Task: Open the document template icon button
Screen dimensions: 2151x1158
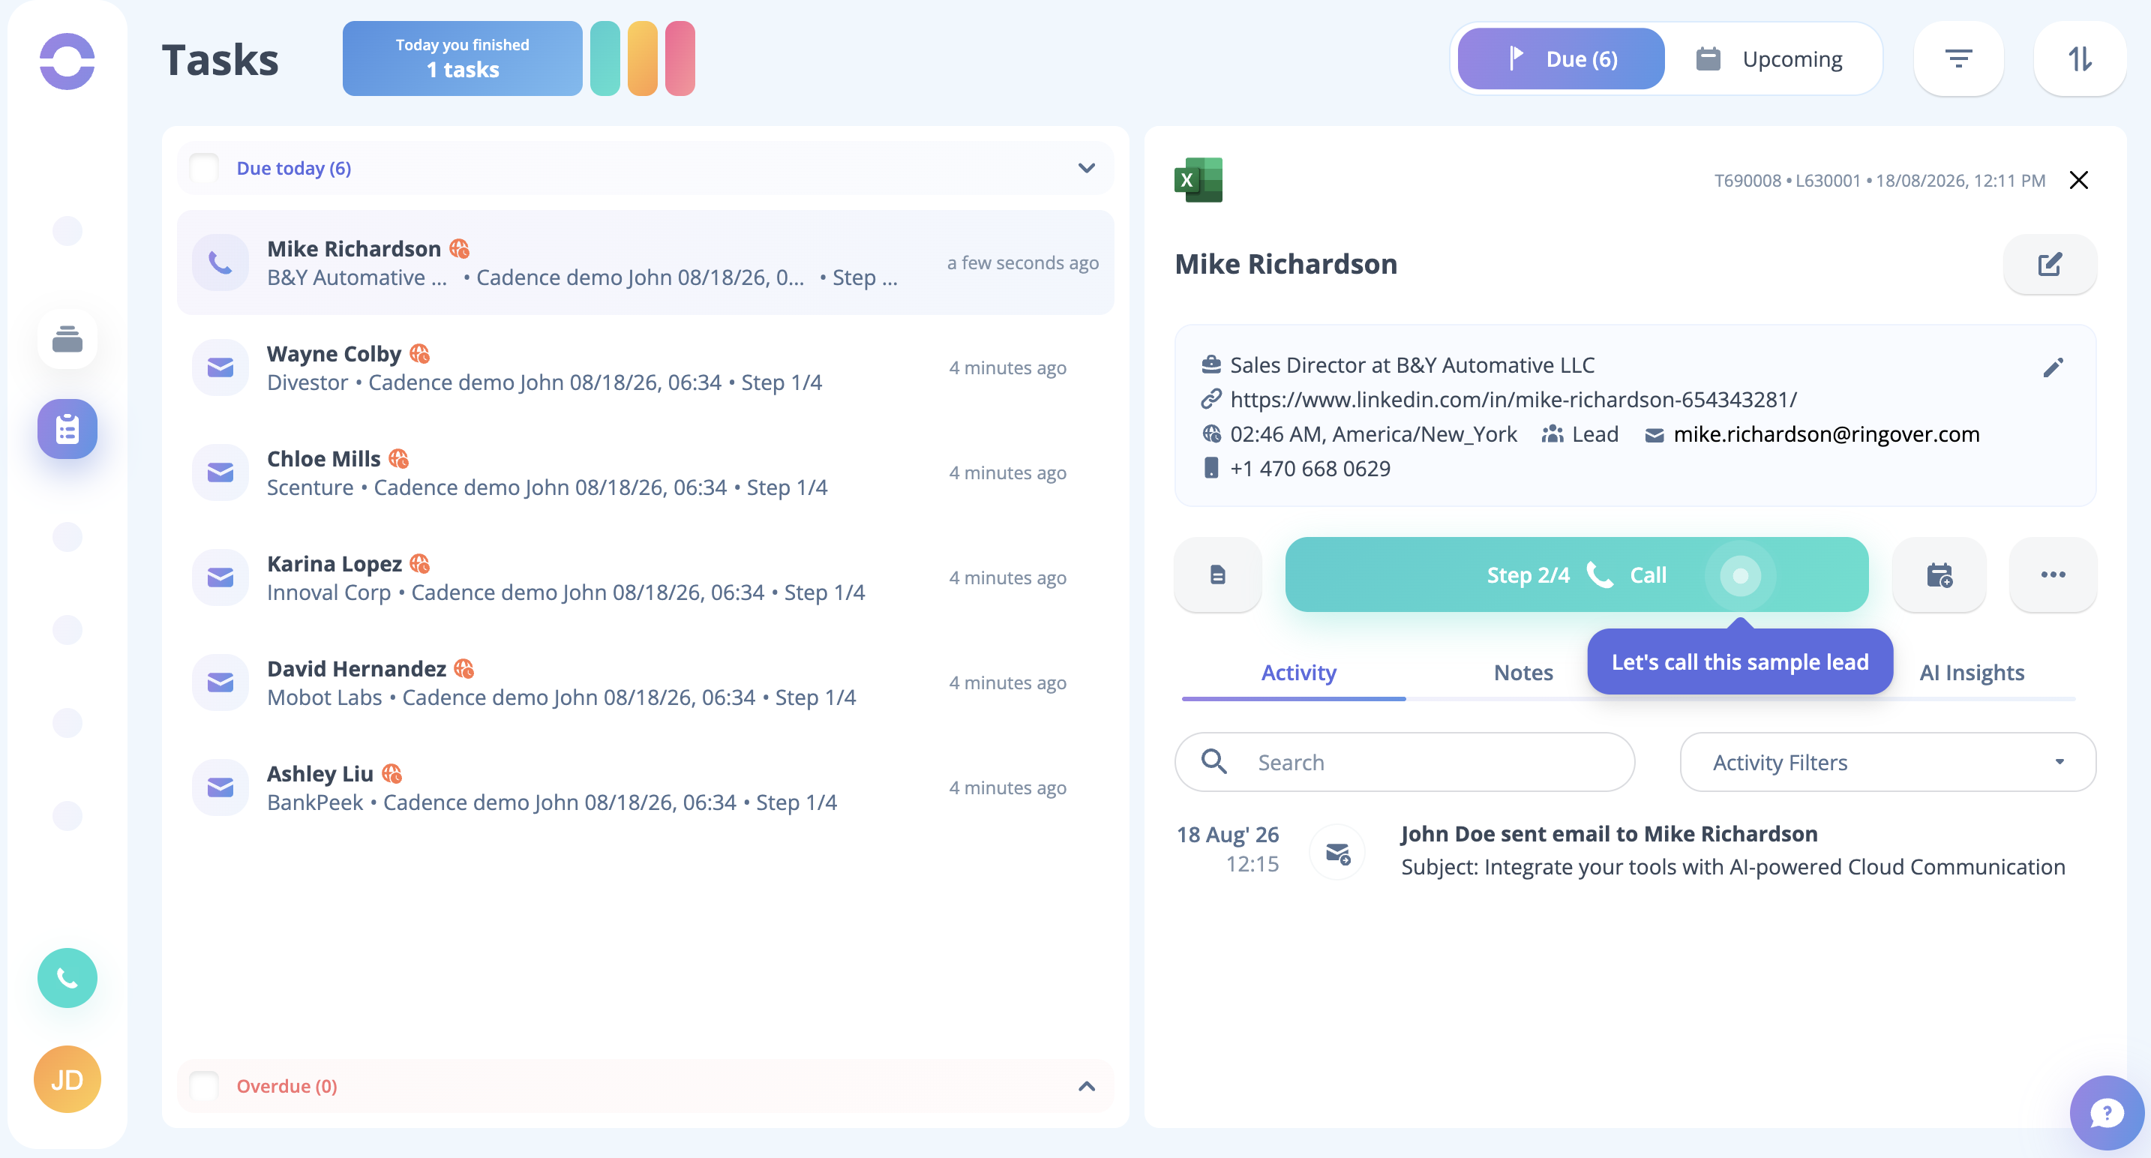Action: 1218,574
